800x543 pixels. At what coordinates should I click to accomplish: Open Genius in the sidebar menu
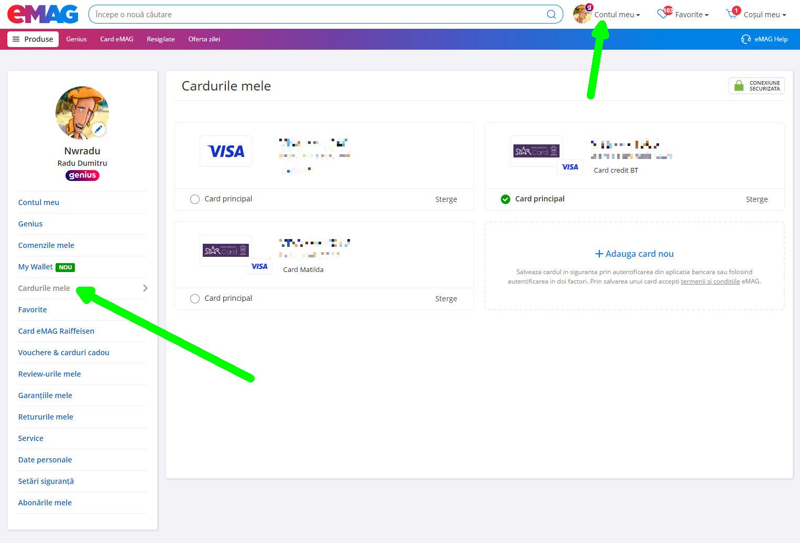(30, 224)
